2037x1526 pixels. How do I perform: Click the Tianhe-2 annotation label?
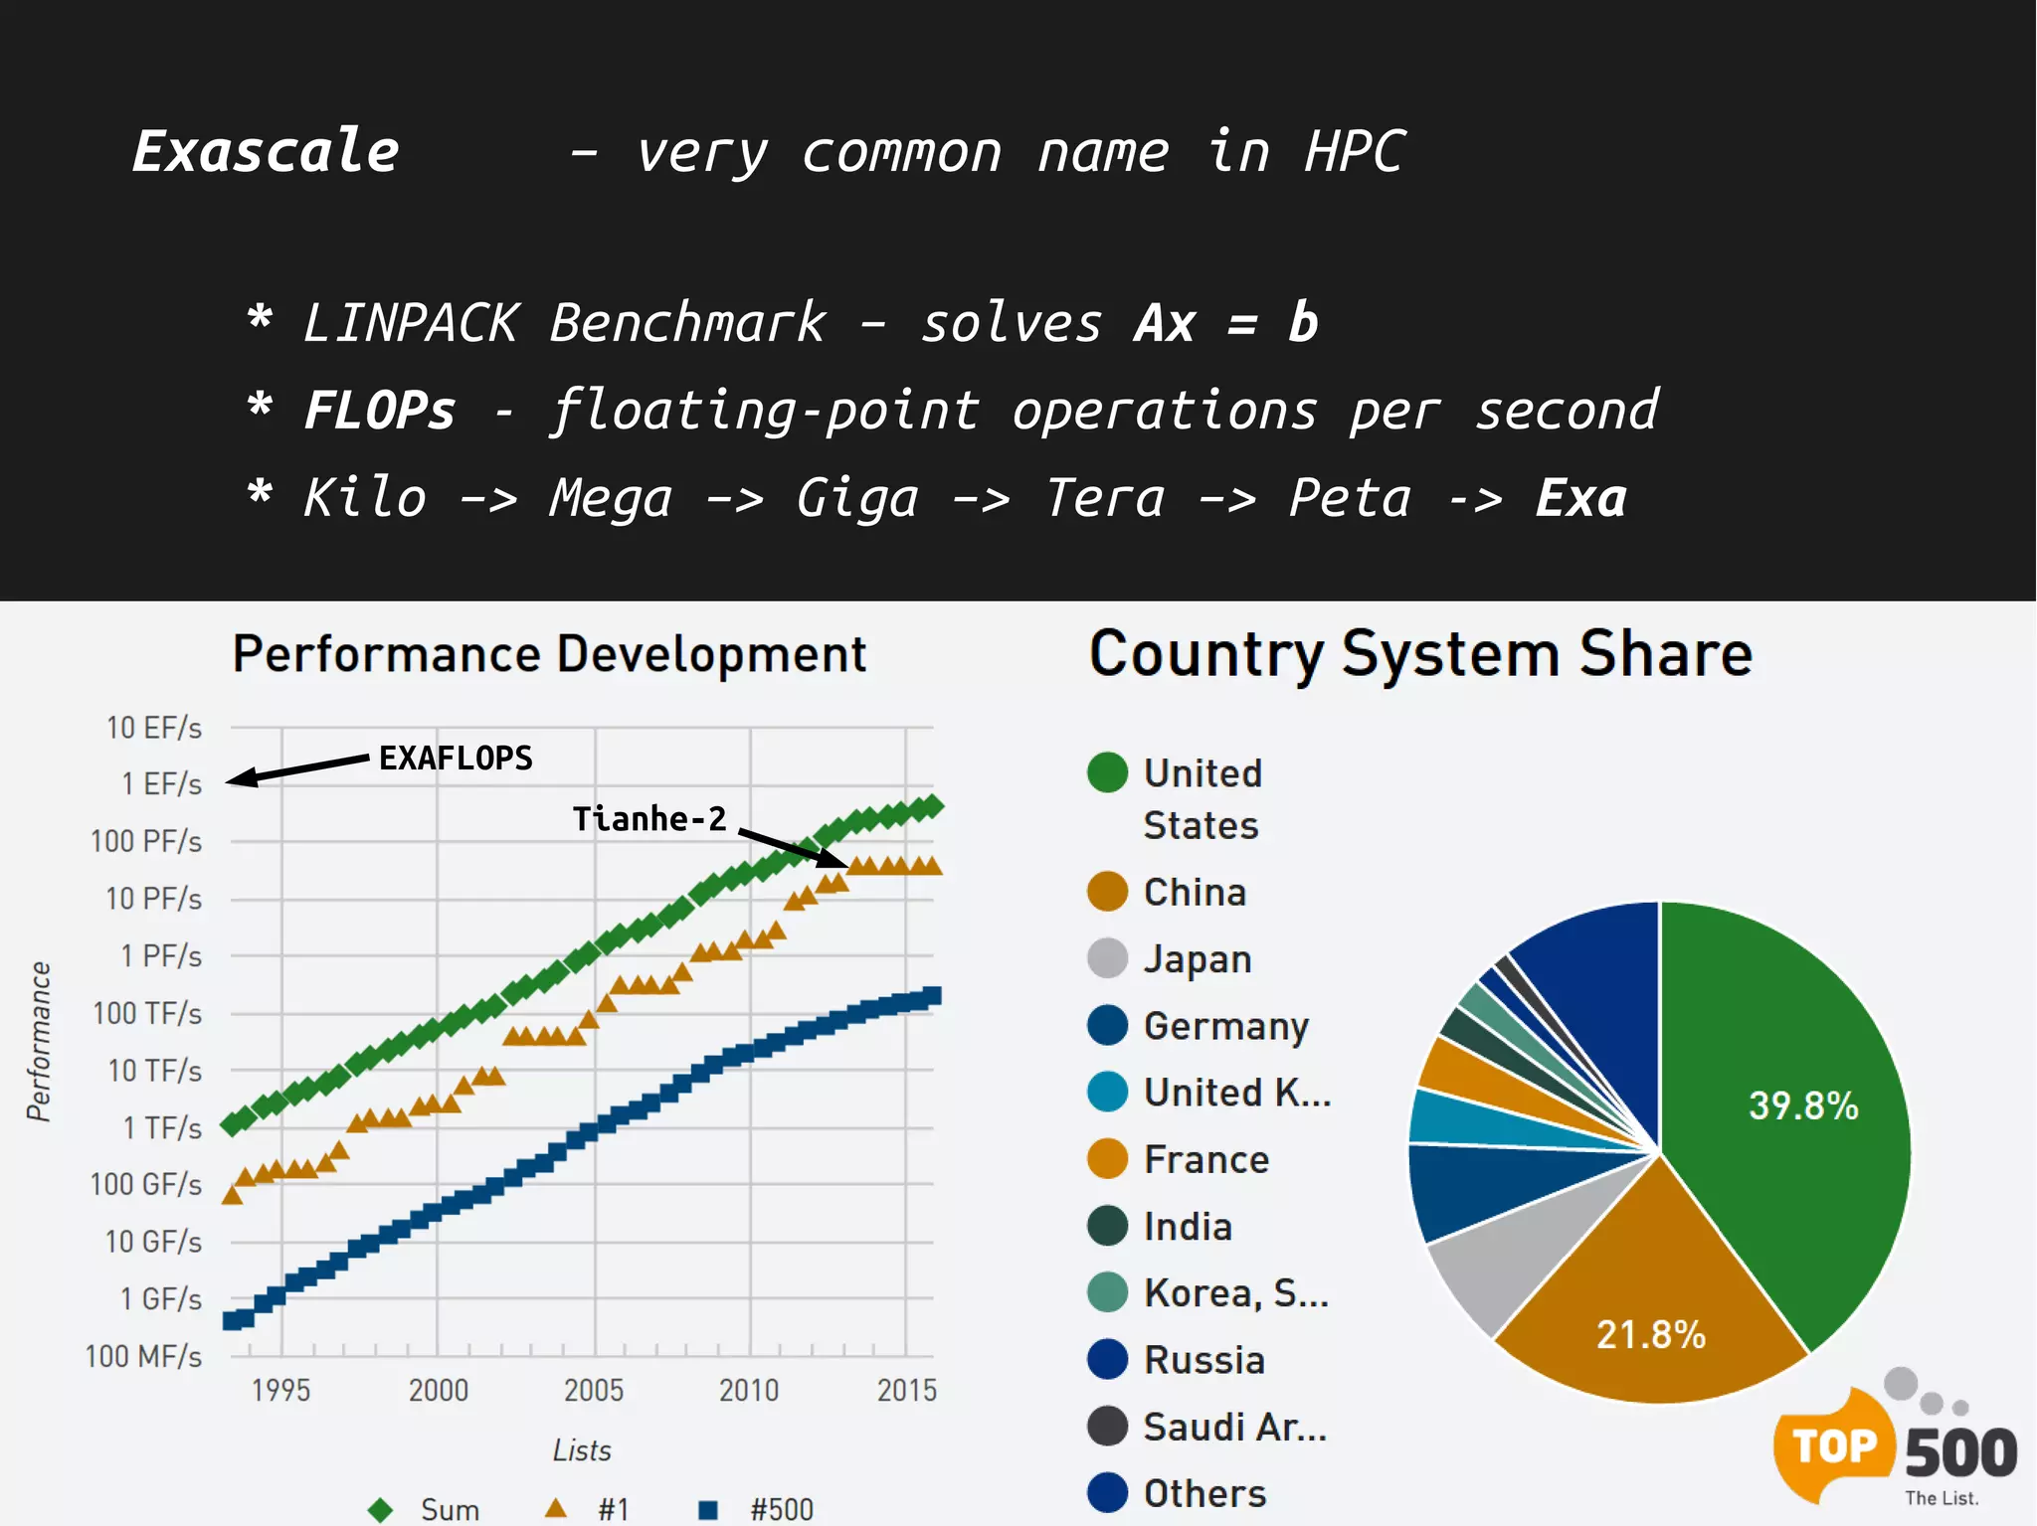point(648,818)
